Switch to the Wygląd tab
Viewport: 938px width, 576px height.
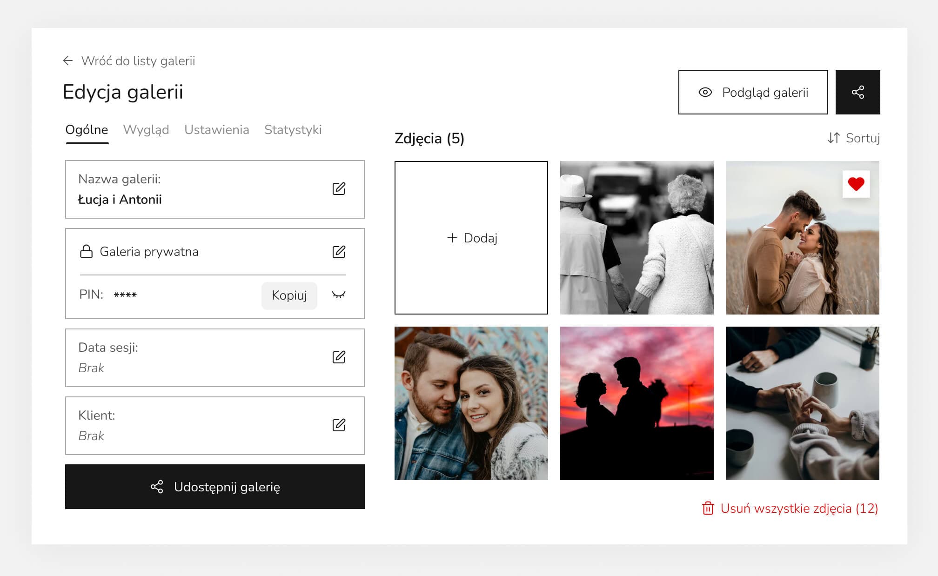point(146,130)
